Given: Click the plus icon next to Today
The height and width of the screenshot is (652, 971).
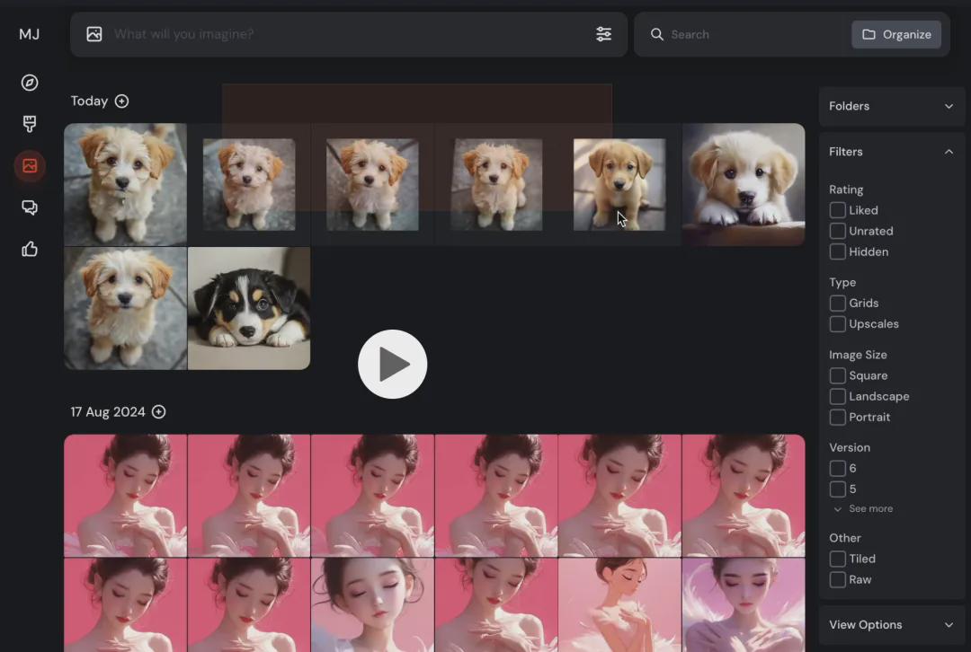Looking at the screenshot, I should tap(122, 101).
